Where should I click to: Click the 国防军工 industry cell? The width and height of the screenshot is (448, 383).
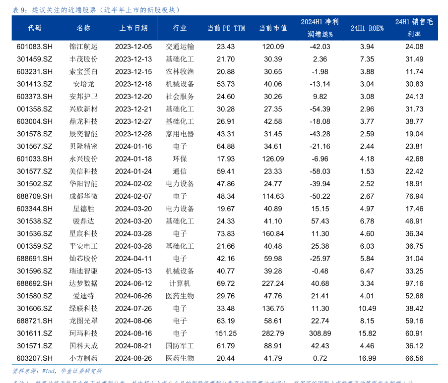click(x=180, y=346)
